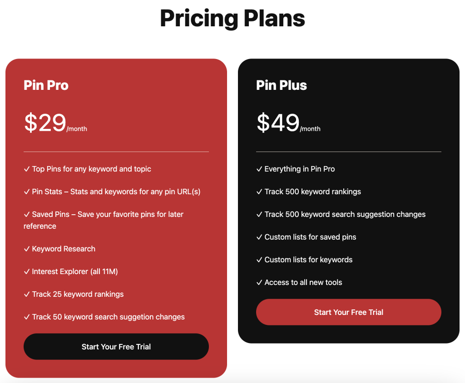
Task: Click Track 500 keyword search suggestion changes text
Action: pos(345,214)
